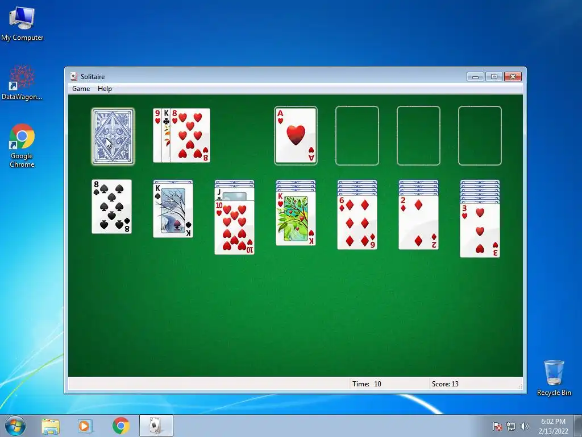582x437 pixels.
Task: Maximize the Solitaire window
Action: click(494, 77)
